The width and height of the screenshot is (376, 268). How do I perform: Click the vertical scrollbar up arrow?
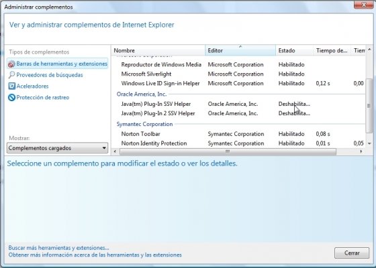(x=369, y=50)
